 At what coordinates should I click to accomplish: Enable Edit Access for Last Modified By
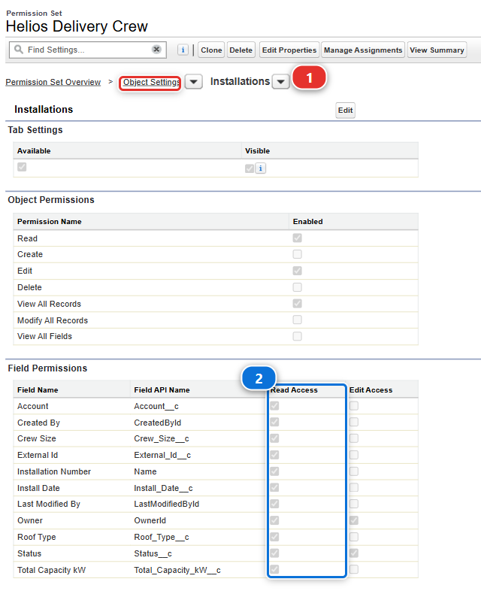tap(354, 504)
